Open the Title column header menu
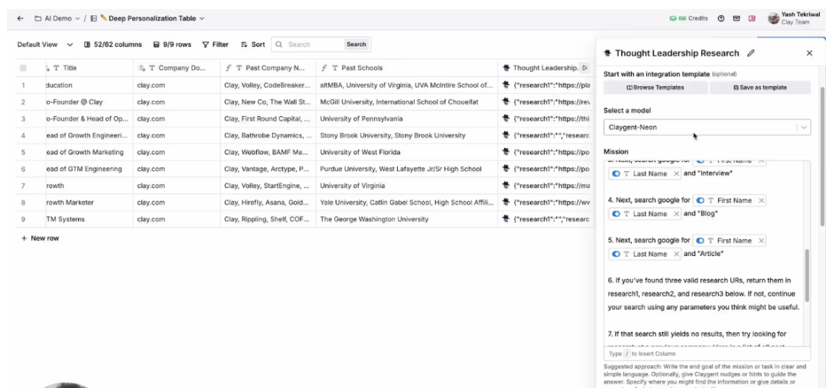The height and width of the screenshot is (388, 826). point(88,68)
